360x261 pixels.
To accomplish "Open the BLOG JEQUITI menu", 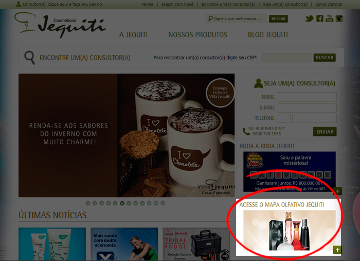I will coord(268,34).
